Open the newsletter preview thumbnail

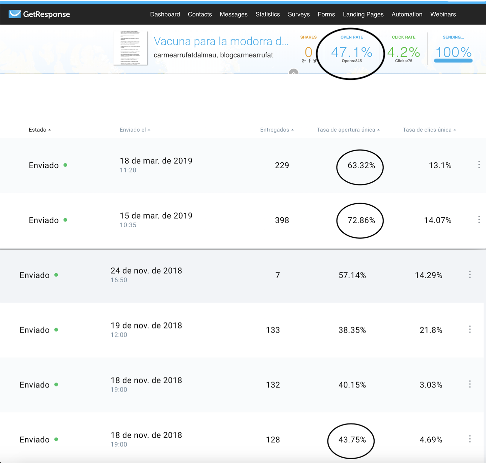click(130, 48)
